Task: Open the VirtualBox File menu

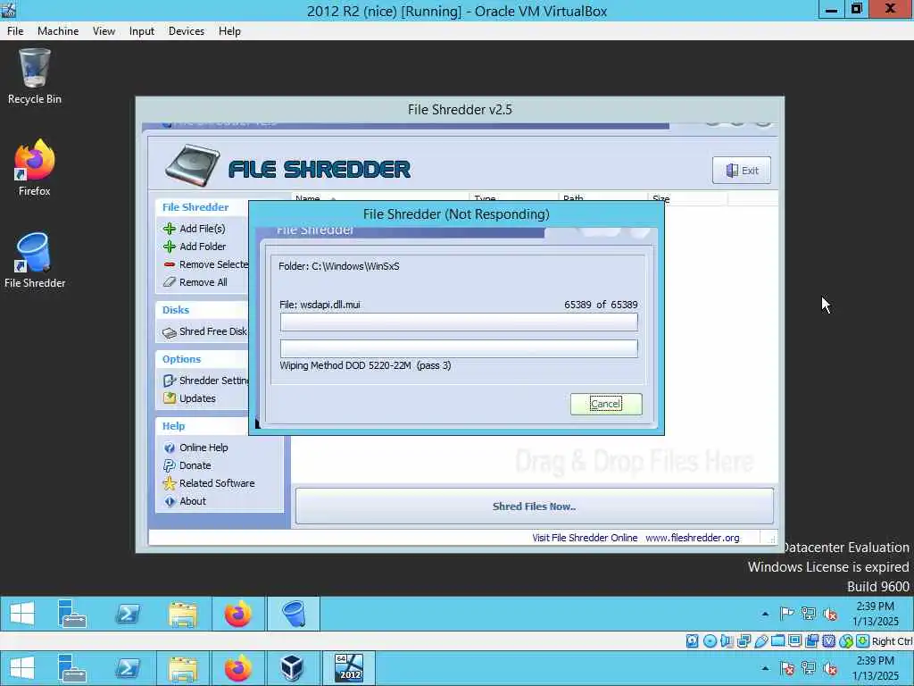Action: click(x=15, y=31)
